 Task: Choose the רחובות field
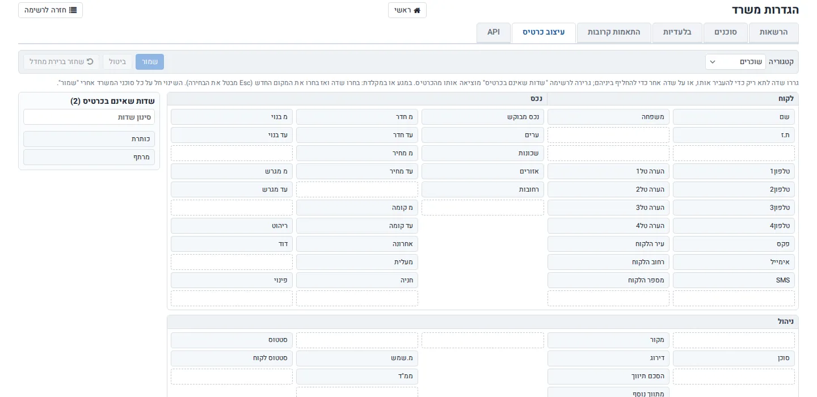tap(483, 189)
